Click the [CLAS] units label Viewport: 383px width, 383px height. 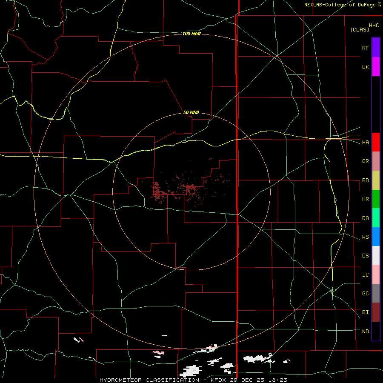tap(360, 29)
